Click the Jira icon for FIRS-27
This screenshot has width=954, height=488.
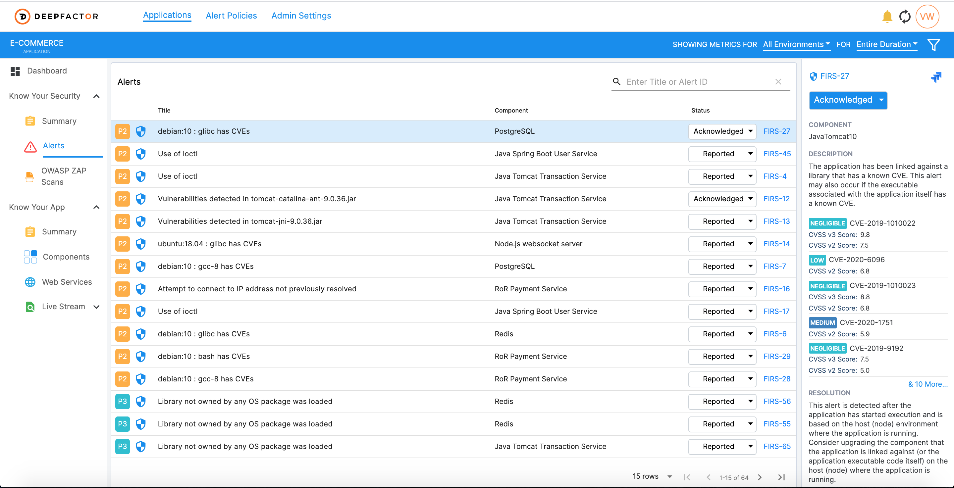pos(936,77)
